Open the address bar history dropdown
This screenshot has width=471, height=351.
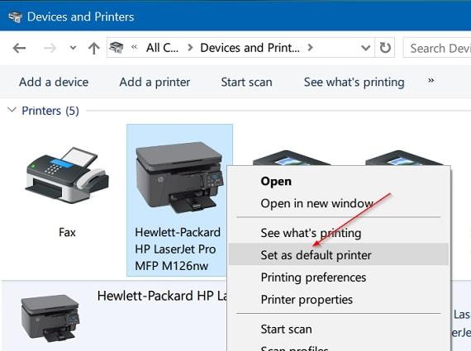(365, 48)
